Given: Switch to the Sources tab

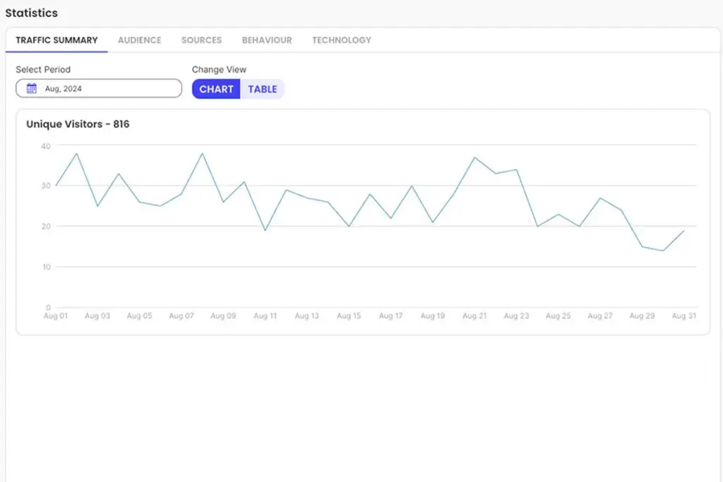Looking at the screenshot, I should pyautogui.click(x=201, y=40).
